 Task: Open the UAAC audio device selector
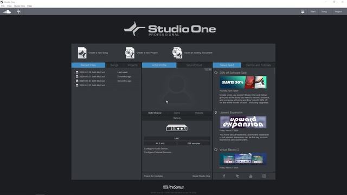(177, 139)
